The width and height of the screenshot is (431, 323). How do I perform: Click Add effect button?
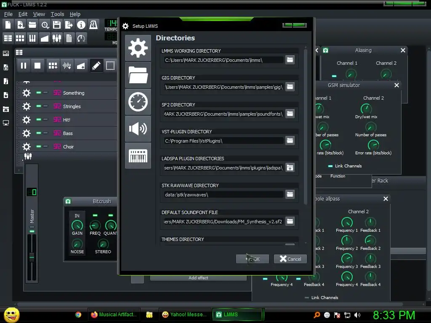[x=198, y=278]
